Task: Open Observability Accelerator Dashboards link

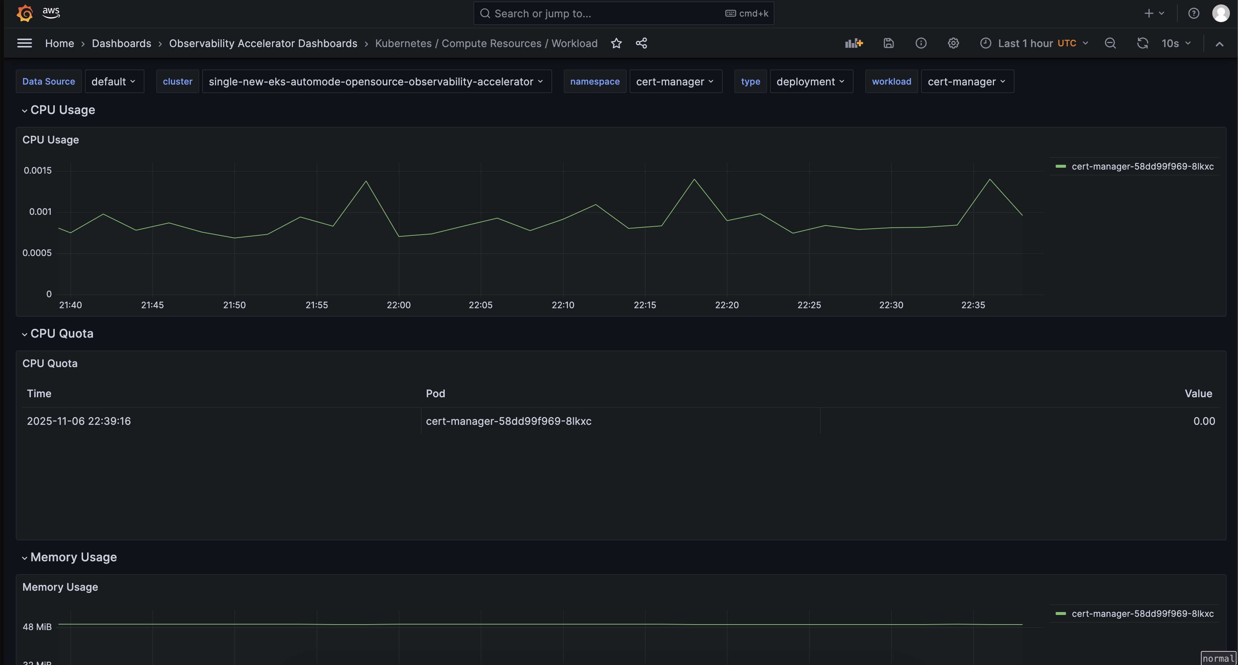Action: pyautogui.click(x=263, y=43)
